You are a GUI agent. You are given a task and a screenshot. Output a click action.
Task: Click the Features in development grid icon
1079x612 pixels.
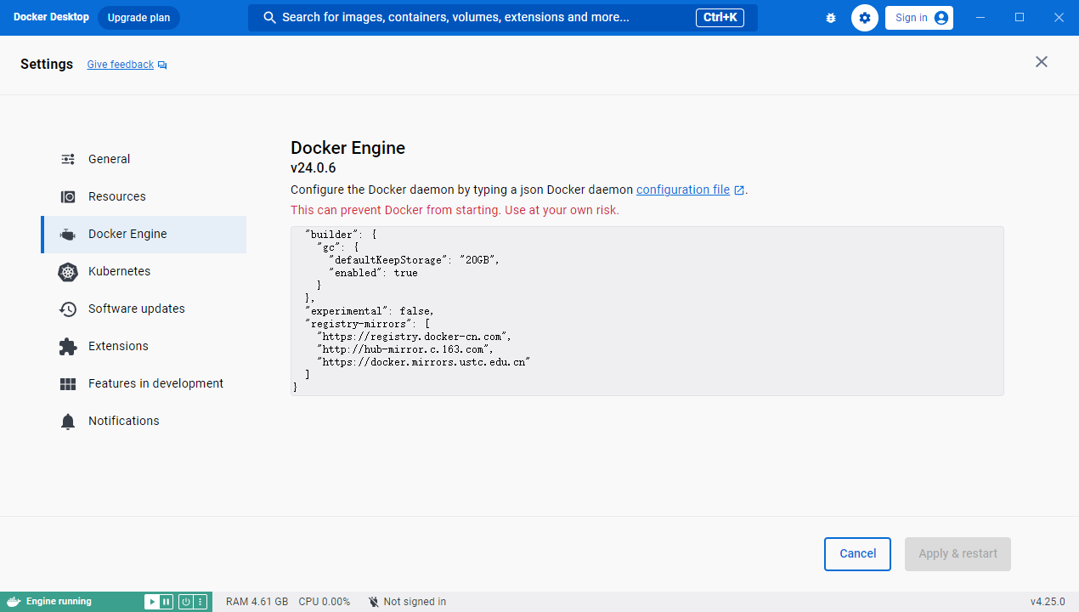tap(68, 384)
